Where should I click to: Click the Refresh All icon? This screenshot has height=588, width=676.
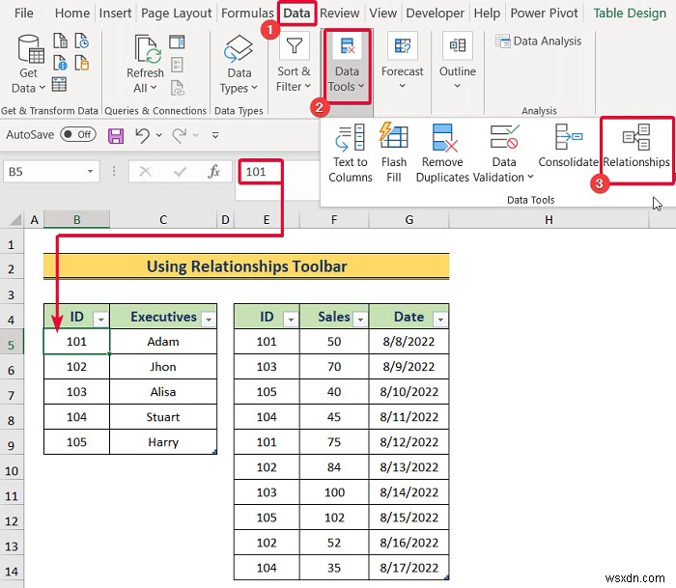[146, 48]
